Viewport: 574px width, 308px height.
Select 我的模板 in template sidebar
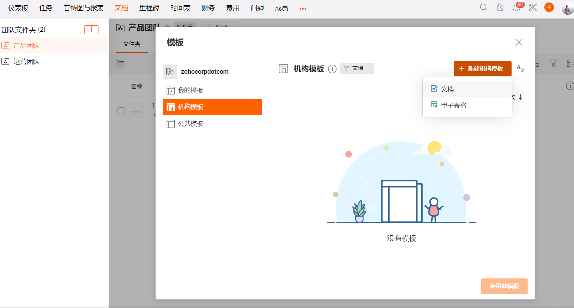tap(191, 91)
